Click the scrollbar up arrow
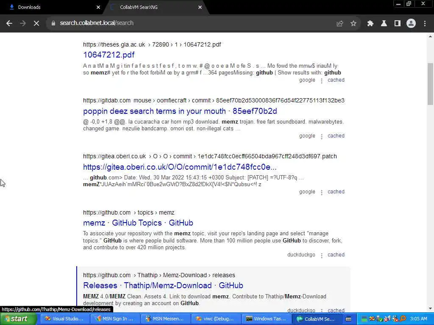The height and width of the screenshot is (325, 434). point(430,36)
